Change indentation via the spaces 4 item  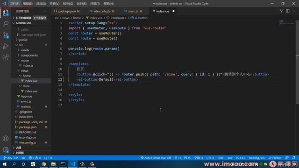[199, 158]
